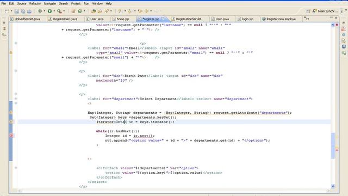
Task: Open the Debug dropdown arrow
Action: (x=45, y=11)
